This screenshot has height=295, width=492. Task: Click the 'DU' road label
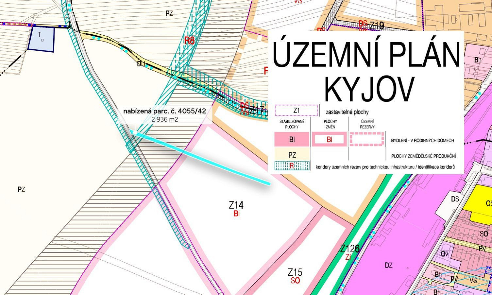tap(141, 64)
